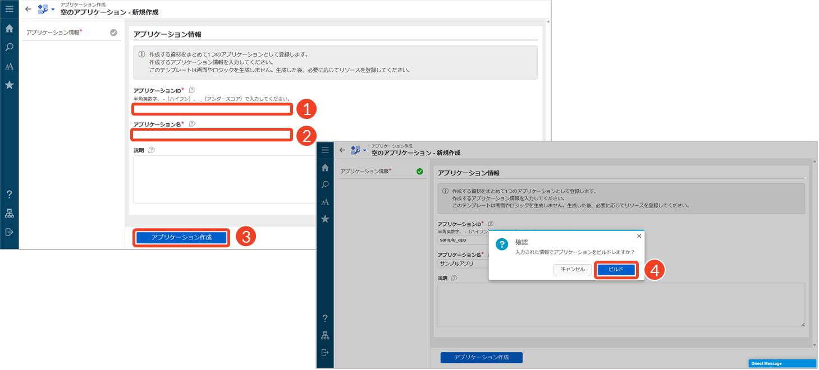Click back arrow in left window header
This screenshot has width=819, height=370.
click(x=28, y=9)
